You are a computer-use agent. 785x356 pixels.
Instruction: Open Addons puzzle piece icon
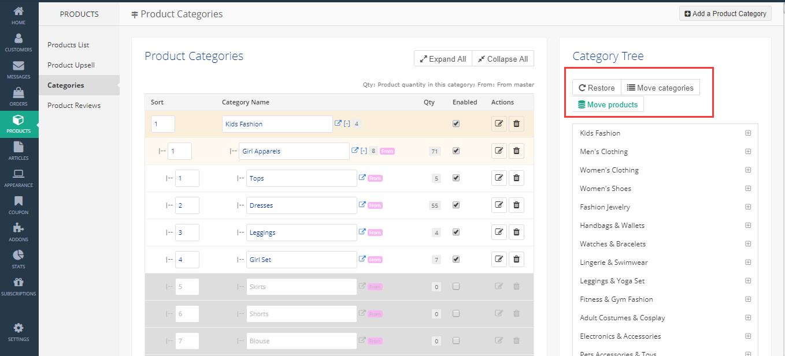pos(18,231)
